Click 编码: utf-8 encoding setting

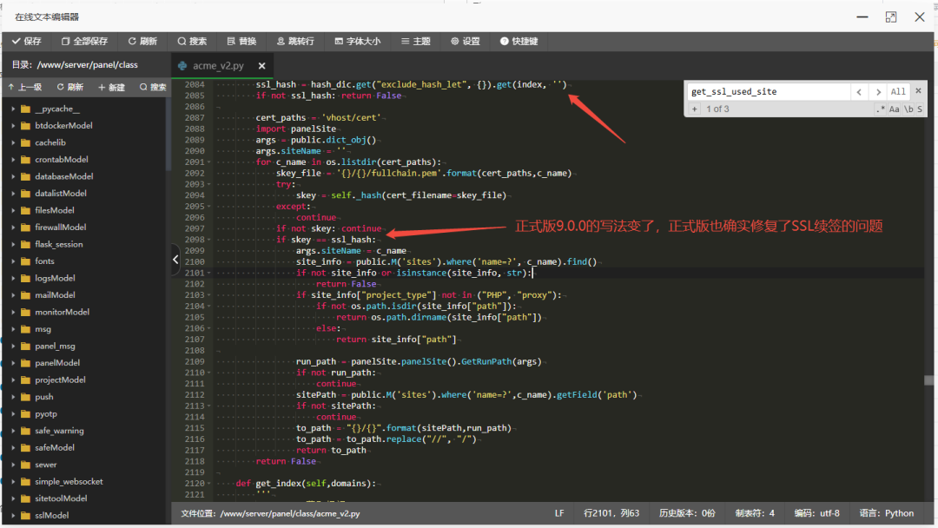(x=816, y=513)
